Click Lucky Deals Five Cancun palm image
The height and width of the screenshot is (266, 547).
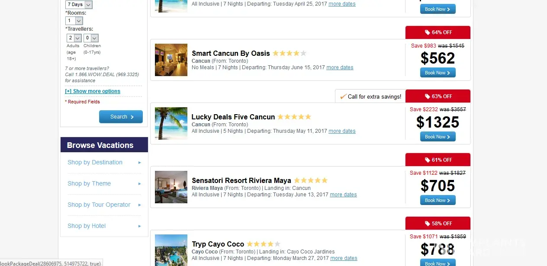(x=171, y=123)
